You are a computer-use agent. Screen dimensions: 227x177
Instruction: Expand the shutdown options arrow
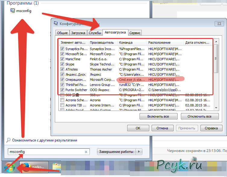coord(139,152)
